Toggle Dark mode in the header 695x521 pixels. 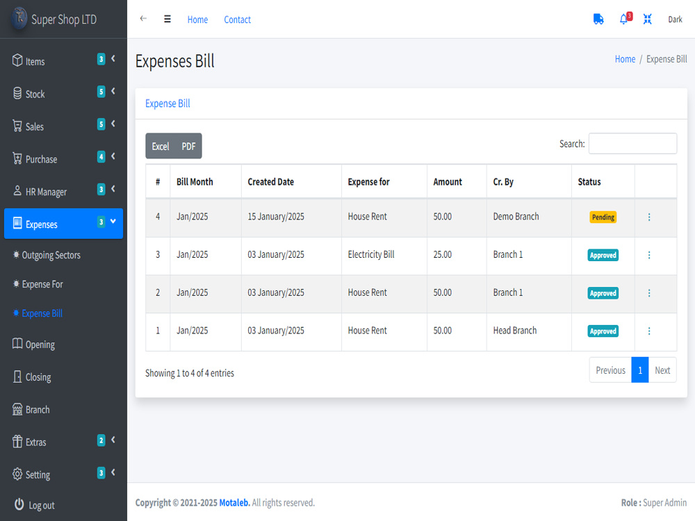(675, 19)
